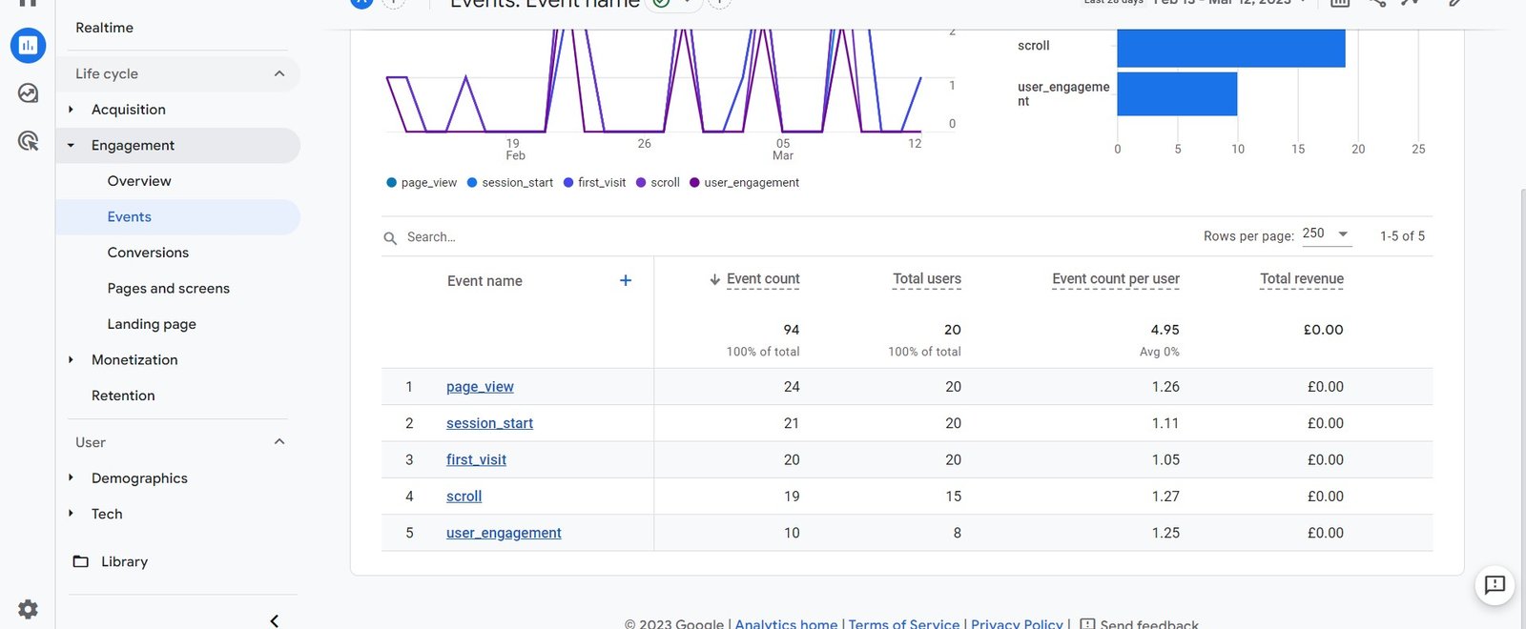This screenshot has width=1526, height=629.
Task: Open the scroll event link in table row 4
Action: click(x=464, y=496)
